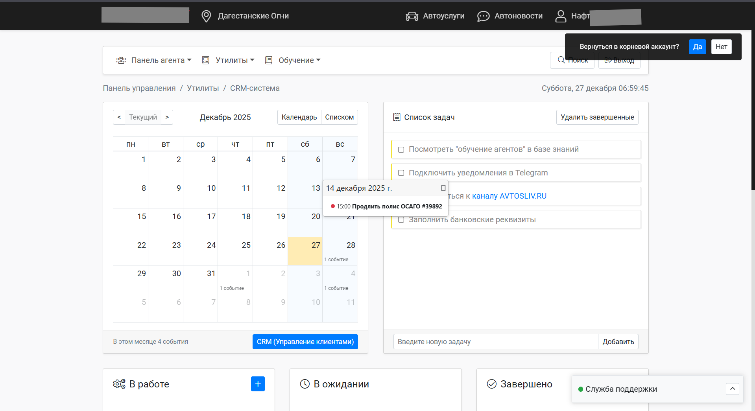The height and width of the screenshot is (411, 755).
Task: Click the green support status dot
Action: coord(580,389)
